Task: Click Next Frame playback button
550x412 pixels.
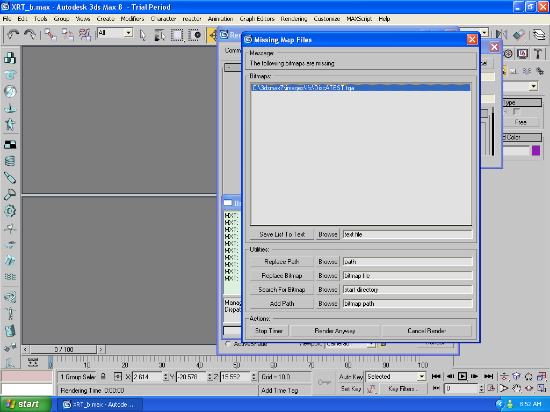Action: 475,377
